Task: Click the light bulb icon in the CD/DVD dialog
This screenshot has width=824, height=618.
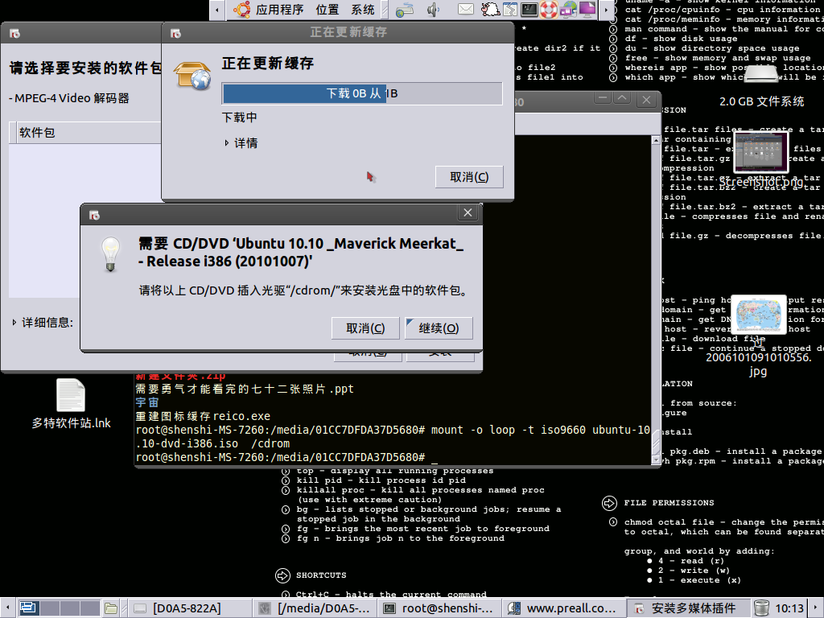Action: point(110,253)
